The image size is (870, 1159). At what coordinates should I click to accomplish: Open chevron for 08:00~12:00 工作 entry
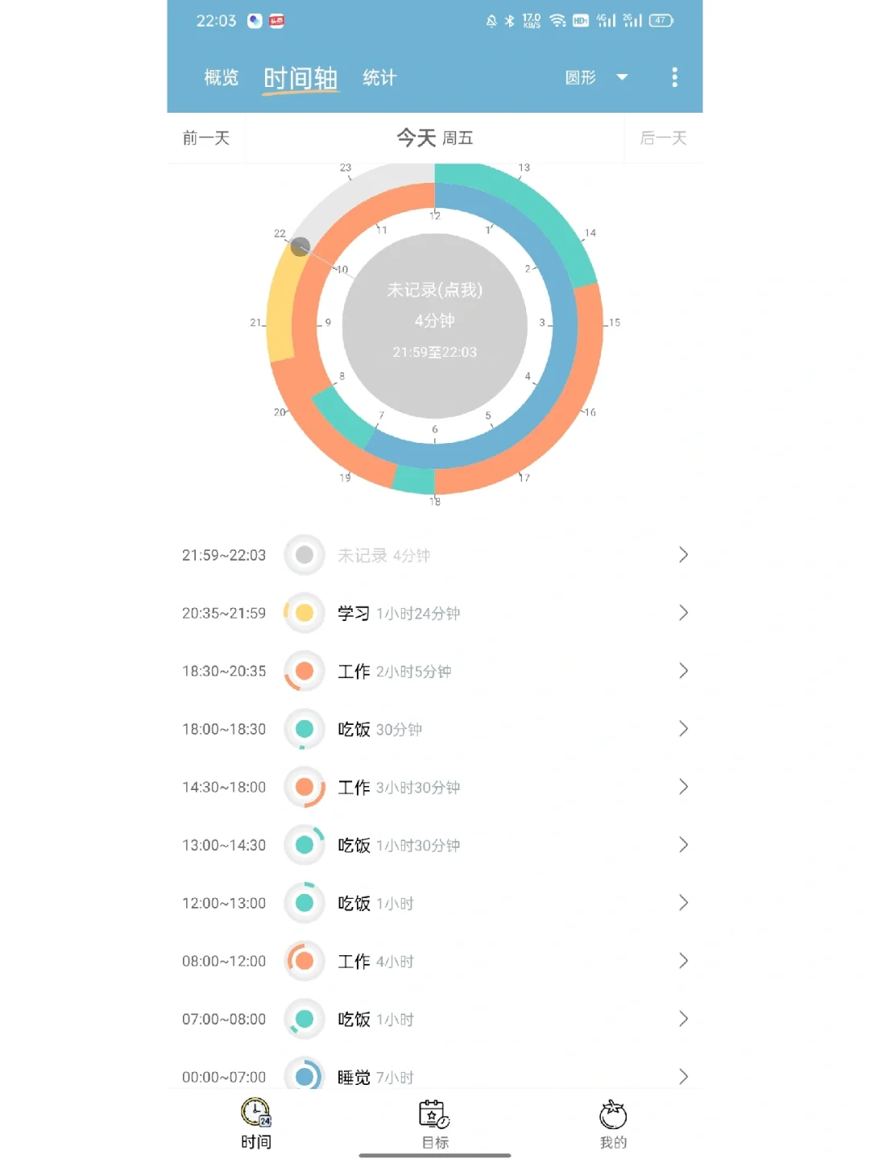point(683,961)
